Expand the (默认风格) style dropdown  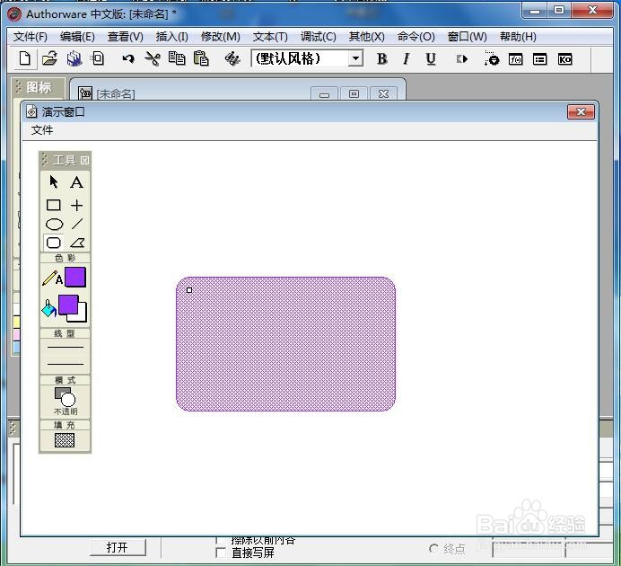(x=355, y=58)
